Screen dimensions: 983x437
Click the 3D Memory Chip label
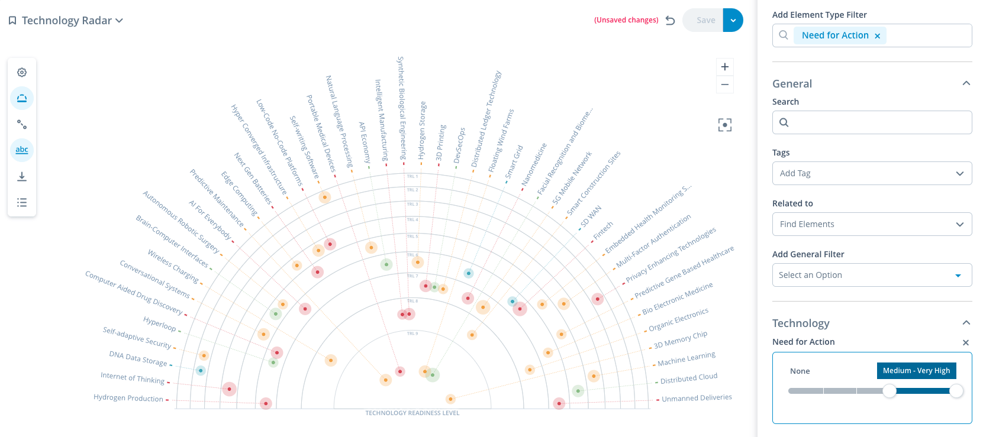click(x=681, y=340)
